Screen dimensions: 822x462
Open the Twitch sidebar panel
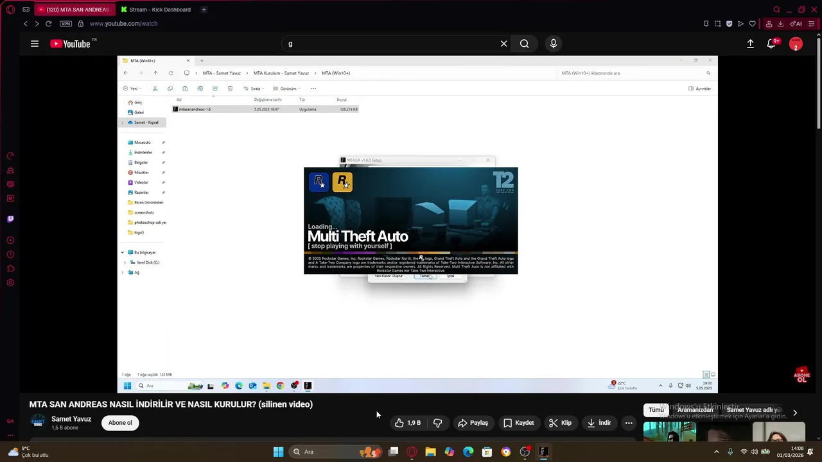coord(10,219)
